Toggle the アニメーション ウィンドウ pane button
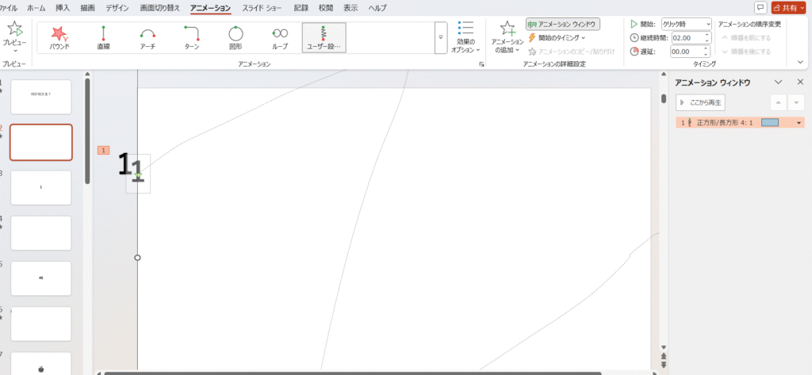 click(563, 25)
